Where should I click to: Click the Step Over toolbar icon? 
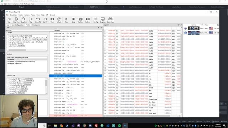coord(16,20)
